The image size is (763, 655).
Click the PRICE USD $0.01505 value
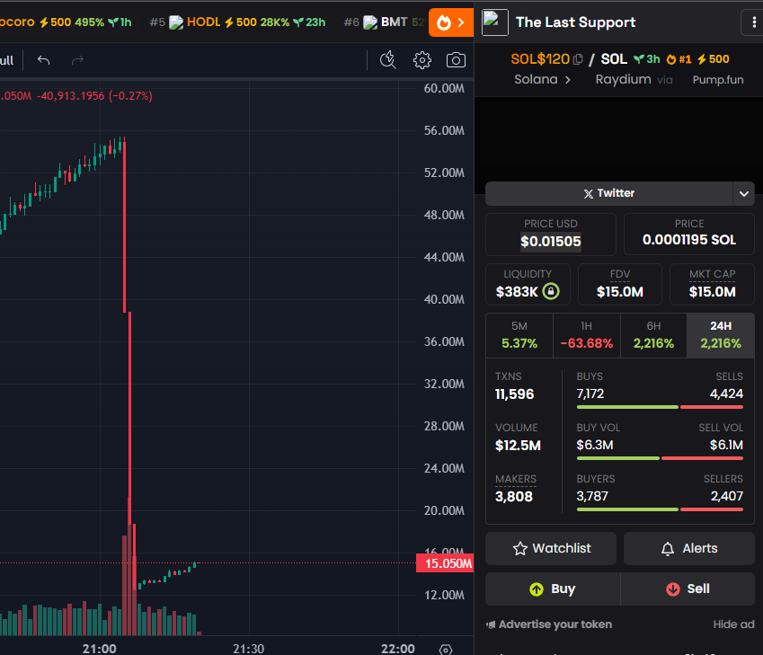pos(551,242)
